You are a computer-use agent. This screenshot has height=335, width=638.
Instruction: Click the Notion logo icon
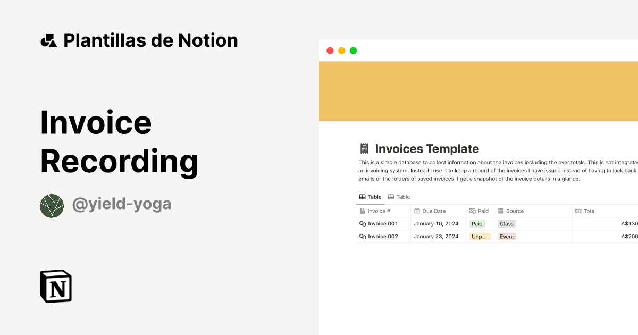(56, 286)
